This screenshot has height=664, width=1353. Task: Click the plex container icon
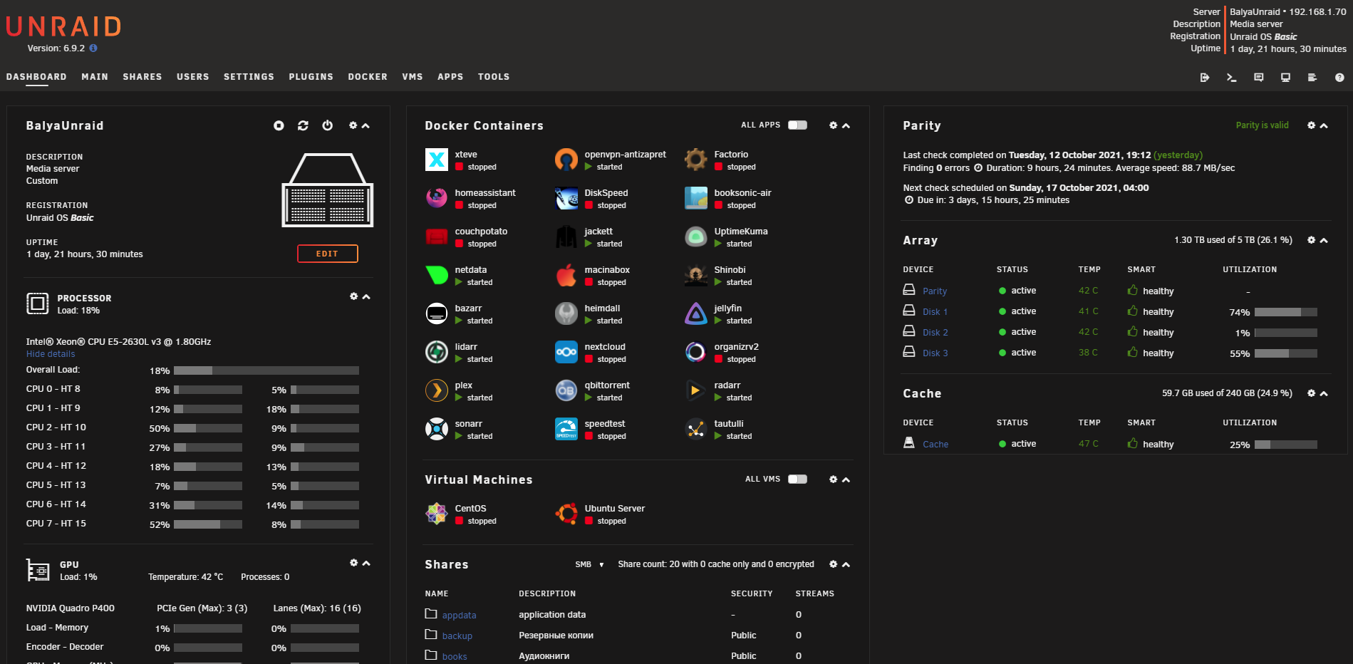click(x=436, y=390)
